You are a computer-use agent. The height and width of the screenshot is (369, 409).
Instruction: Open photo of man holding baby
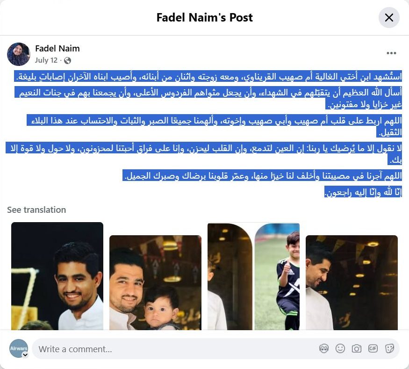click(x=155, y=282)
